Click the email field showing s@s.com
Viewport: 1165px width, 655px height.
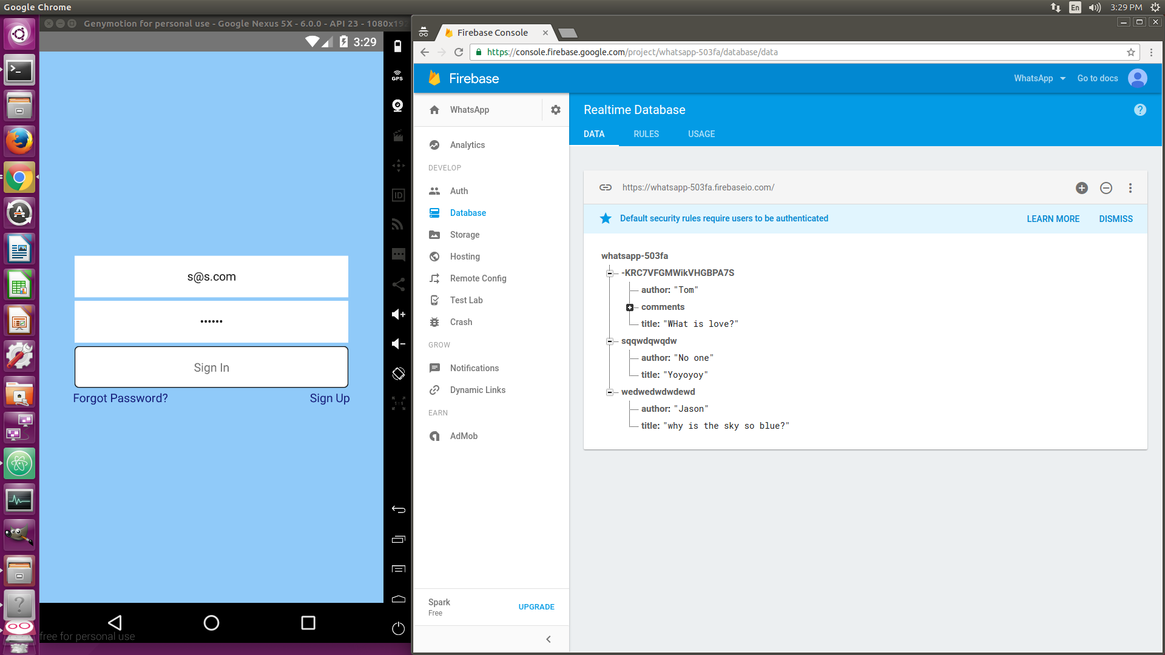(x=211, y=277)
